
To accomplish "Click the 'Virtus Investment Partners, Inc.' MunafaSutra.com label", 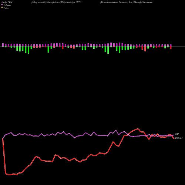I will [x=126, y=2].
